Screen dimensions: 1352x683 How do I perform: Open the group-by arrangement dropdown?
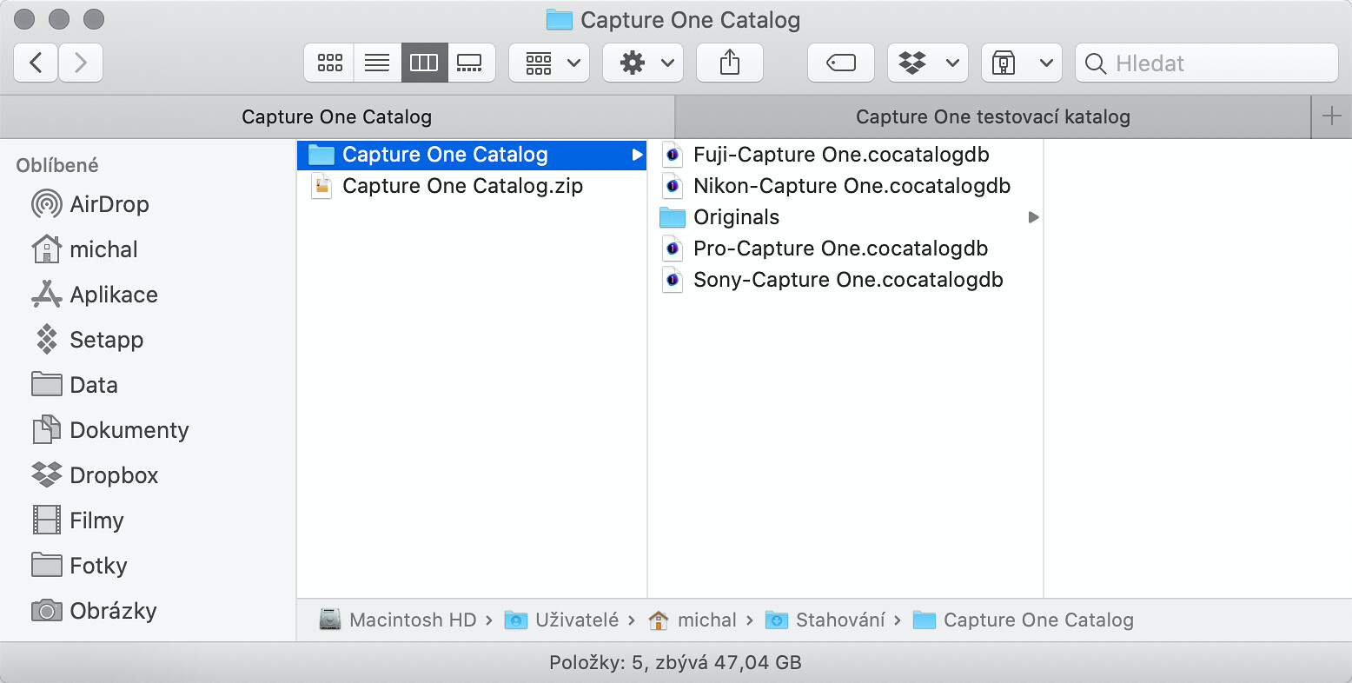coord(549,63)
